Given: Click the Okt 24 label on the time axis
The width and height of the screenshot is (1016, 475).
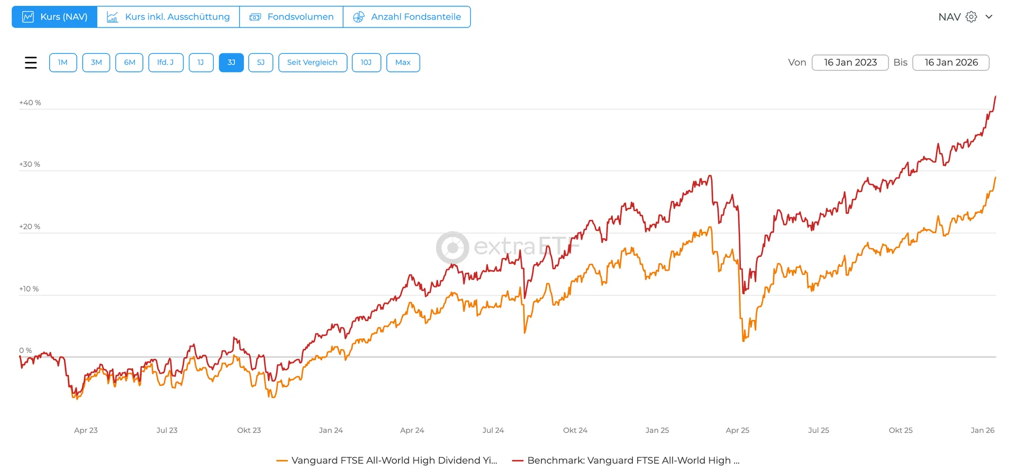Looking at the screenshot, I should [x=575, y=430].
